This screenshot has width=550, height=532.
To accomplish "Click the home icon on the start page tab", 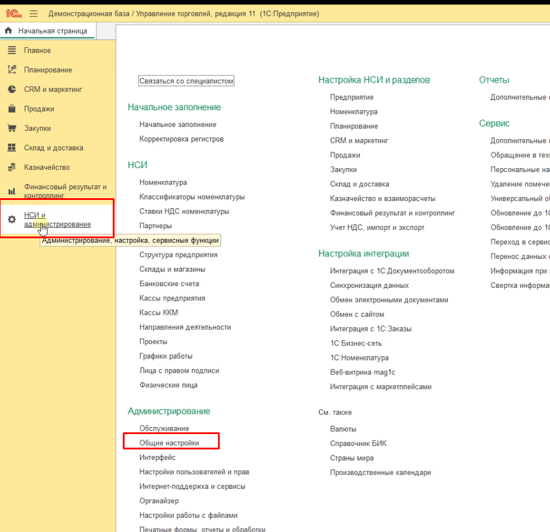I will point(8,31).
